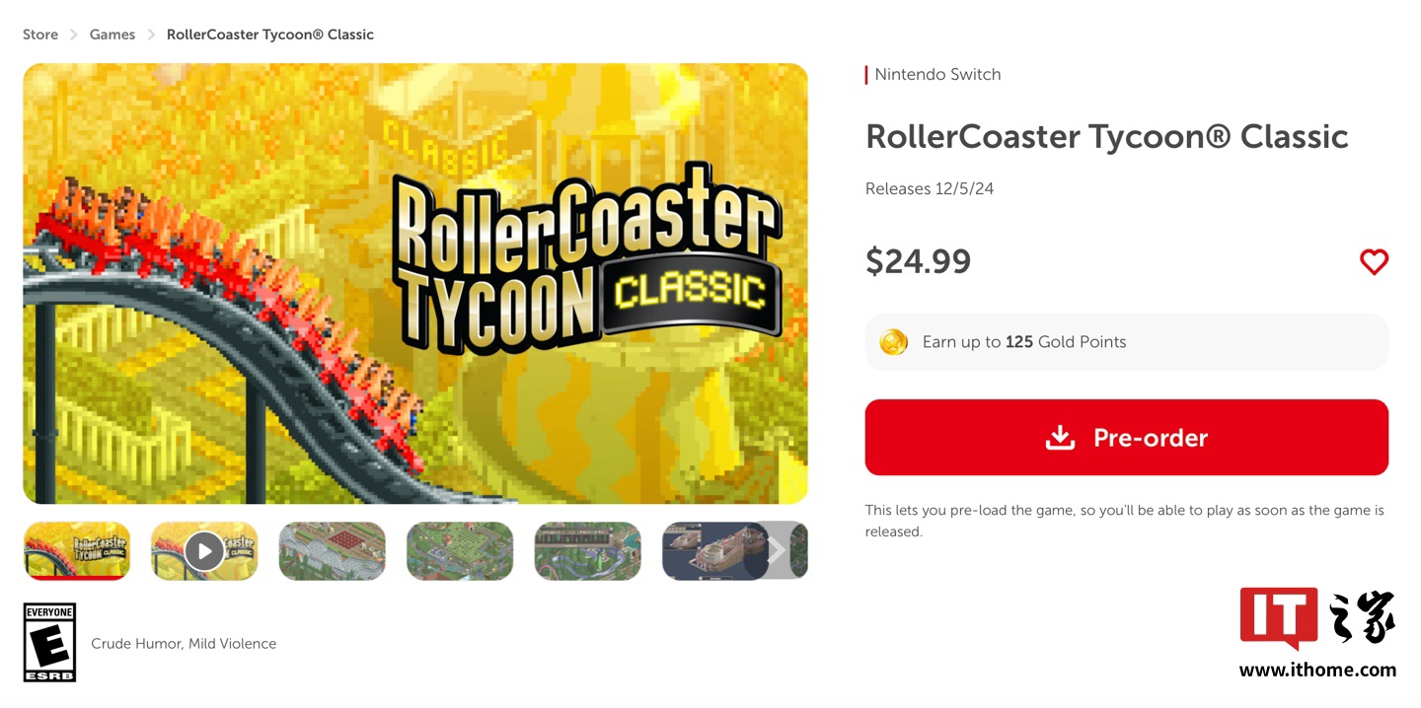
Task: Click the Crude Humor, Mild Violence descriptor
Action: pos(184,644)
